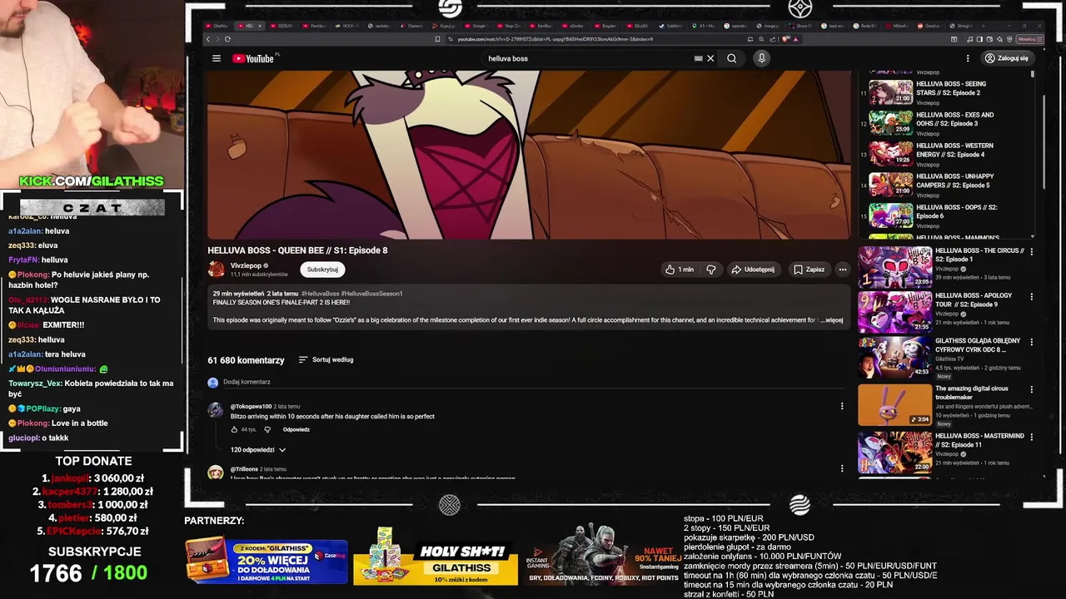Screen dimensions: 1066x599
Task: Open the #HelluvaBossSeason1 hashtag link
Action: click(371, 294)
